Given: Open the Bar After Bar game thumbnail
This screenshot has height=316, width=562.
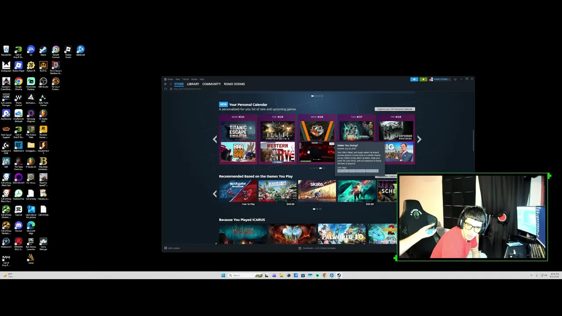Looking at the screenshot, I should 238,152.
